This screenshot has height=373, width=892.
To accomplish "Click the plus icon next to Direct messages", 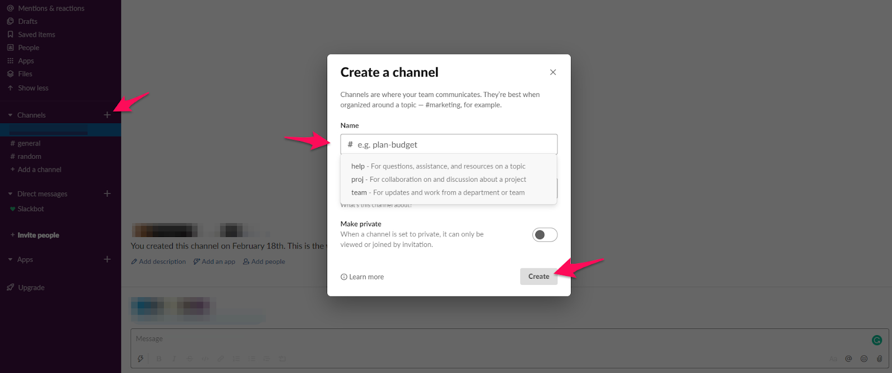I will coord(107,193).
